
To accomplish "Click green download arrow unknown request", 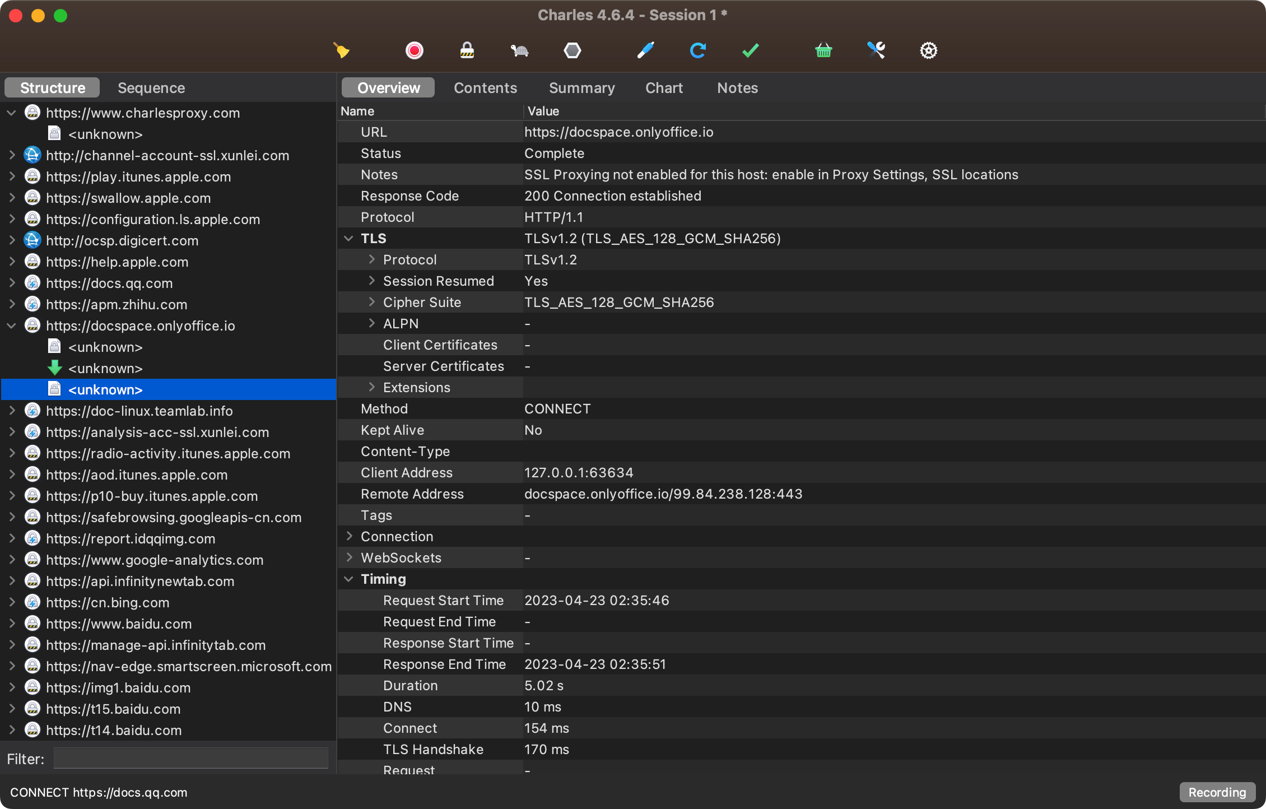I will coord(54,368).
